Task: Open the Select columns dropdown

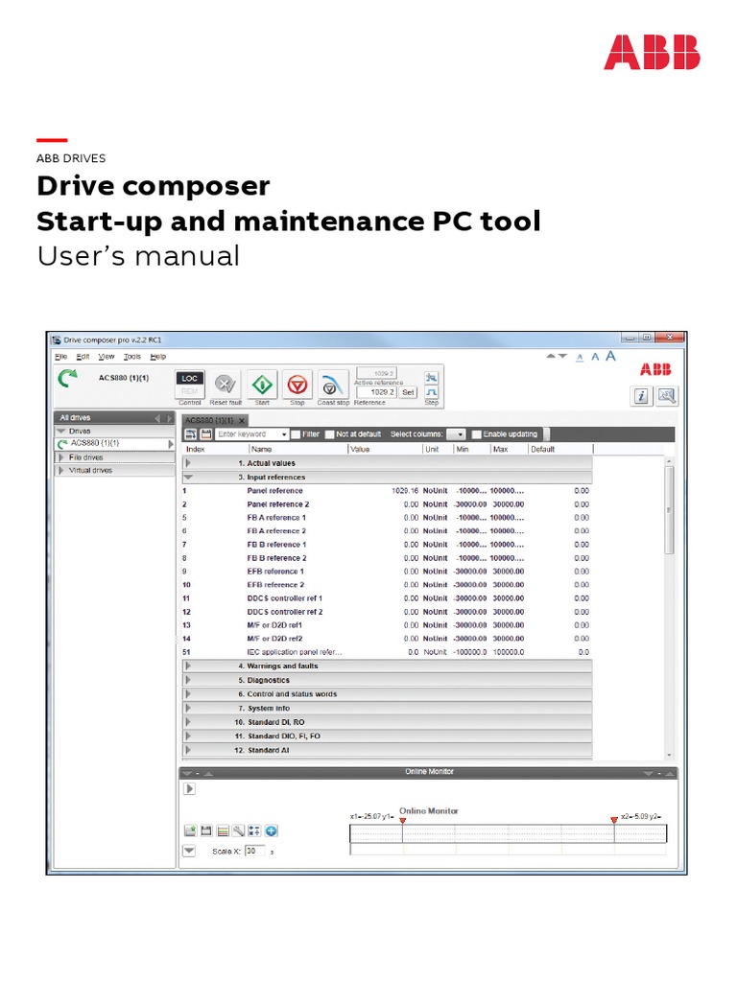Action: 456,434
